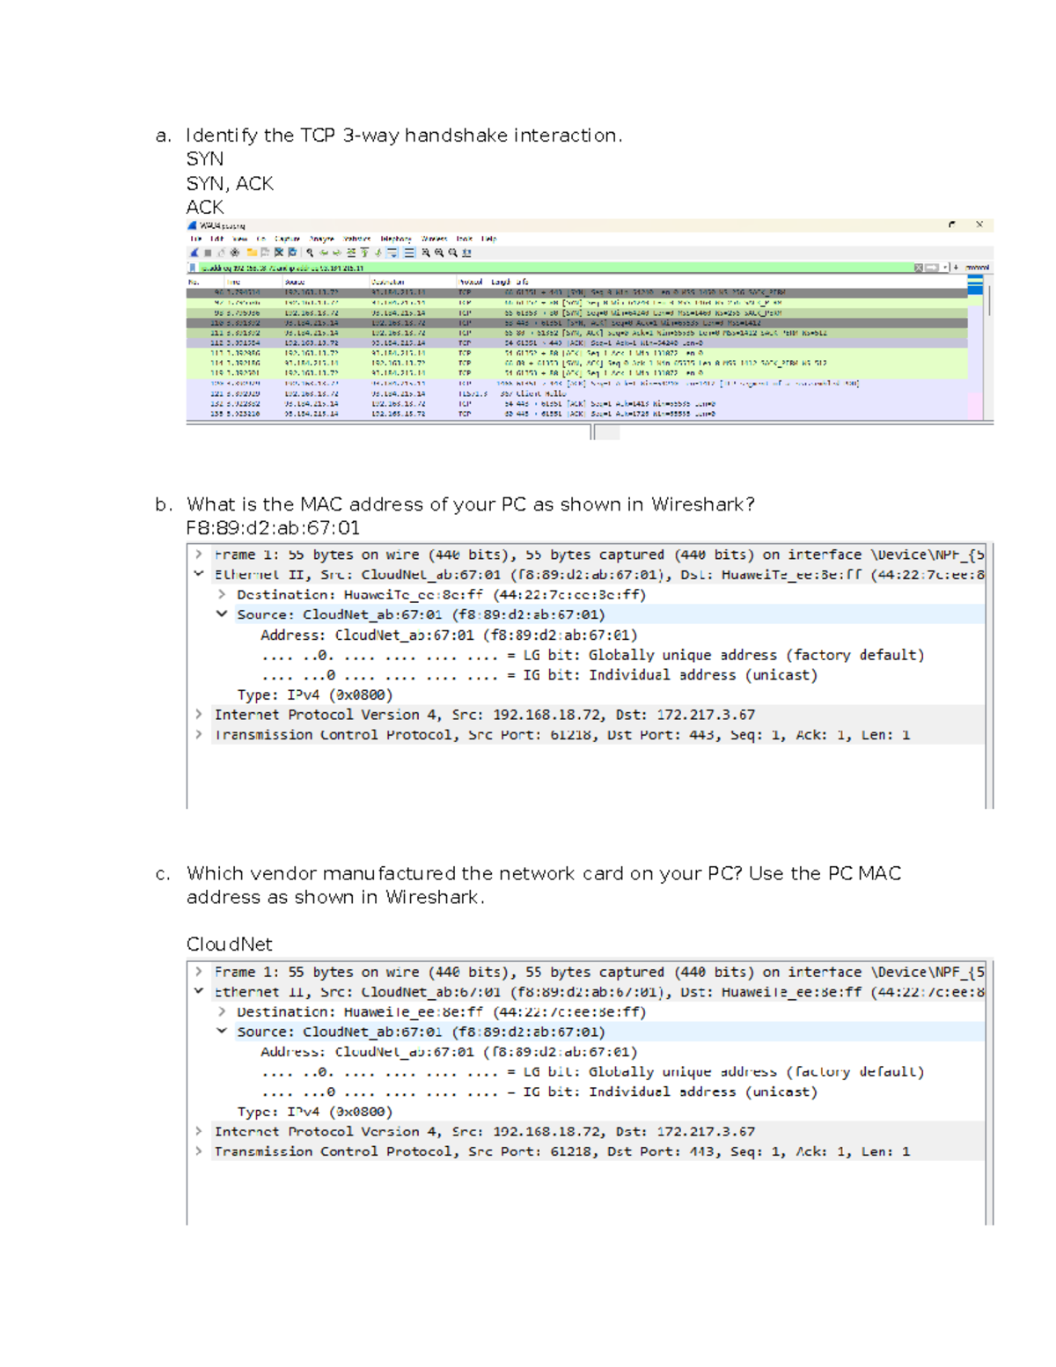Click the Go to first packet icon

[365, 253]
